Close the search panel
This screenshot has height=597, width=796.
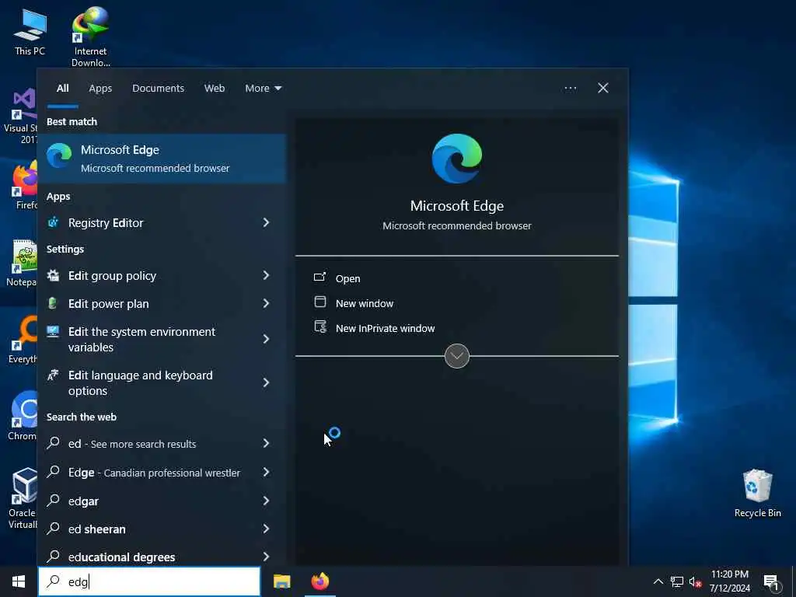point(603,89)
